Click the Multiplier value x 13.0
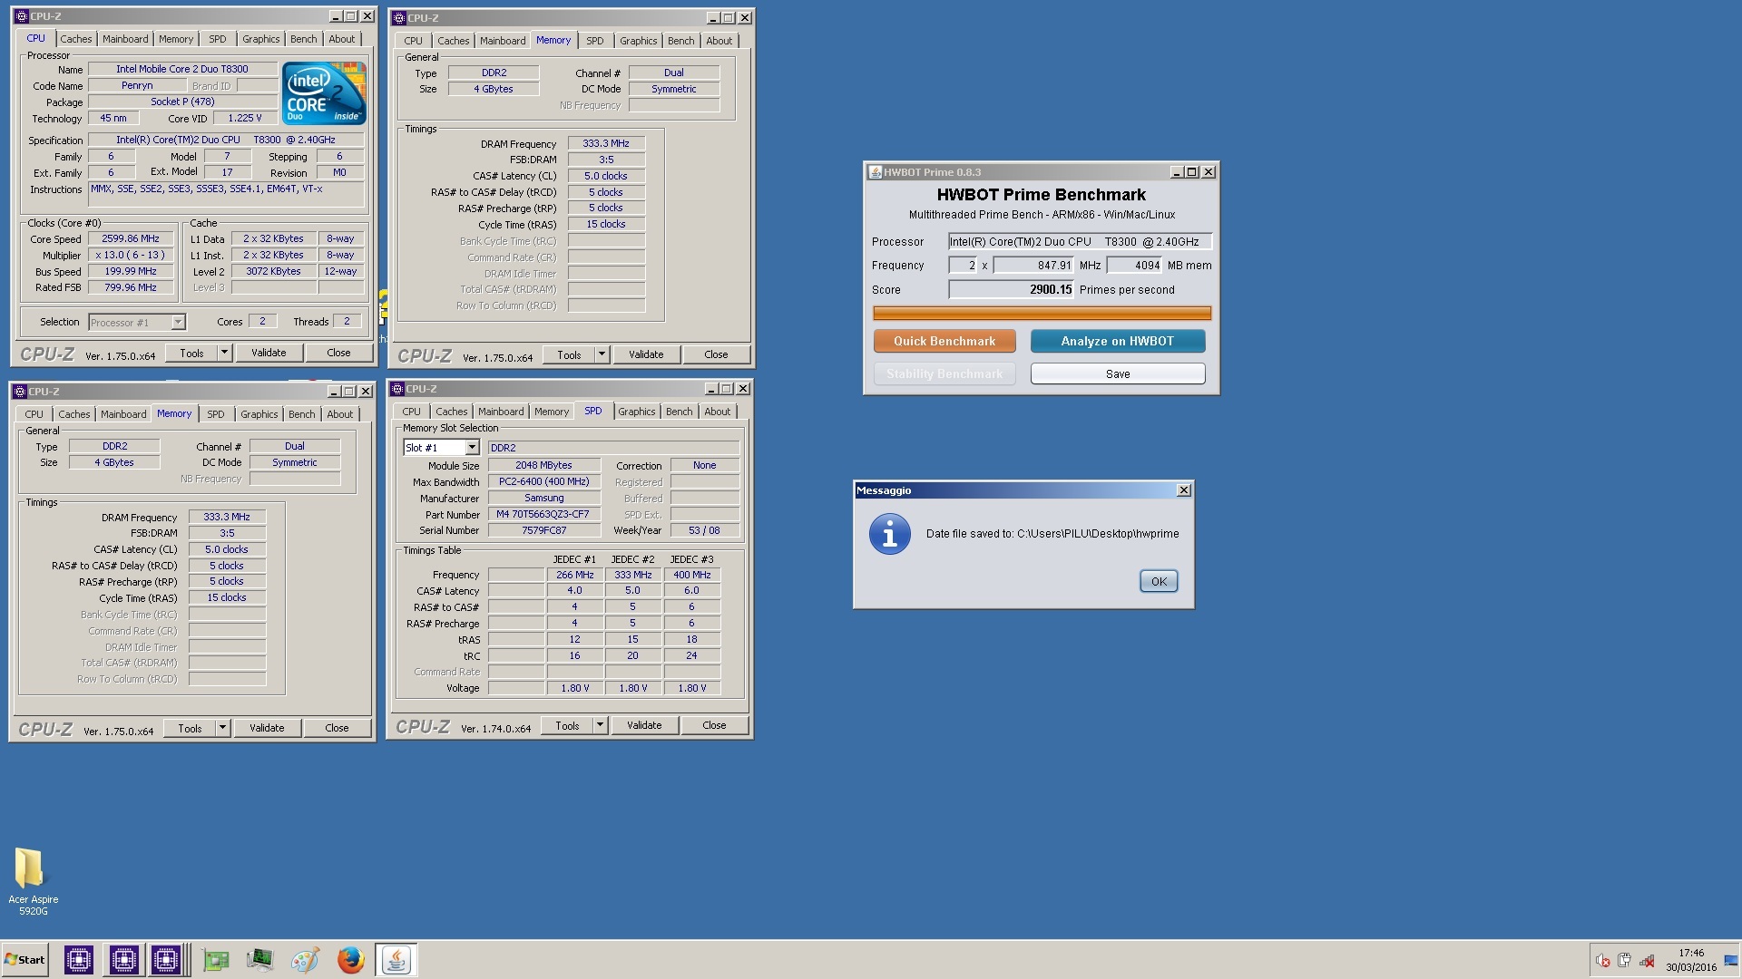Screen dimensions: 1742x979 [x=131, y=256]
